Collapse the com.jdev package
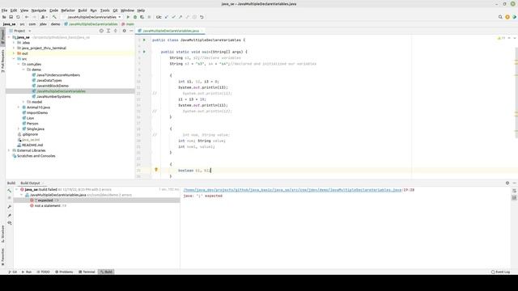 click(19, 64)
